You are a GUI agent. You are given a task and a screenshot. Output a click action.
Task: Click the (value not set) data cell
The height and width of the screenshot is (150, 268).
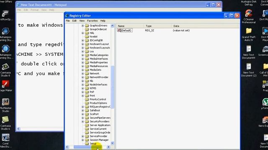point(181,30)
